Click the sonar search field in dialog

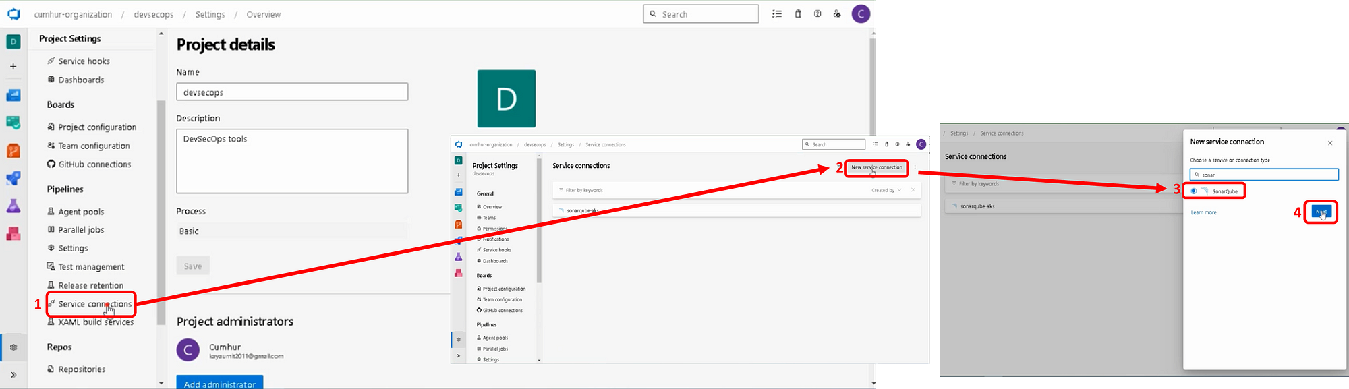(x=1264, y=175)
